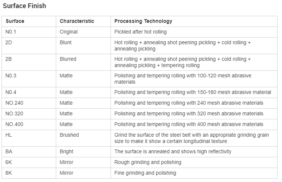Click the Characteristic column header

coord(77,21)
